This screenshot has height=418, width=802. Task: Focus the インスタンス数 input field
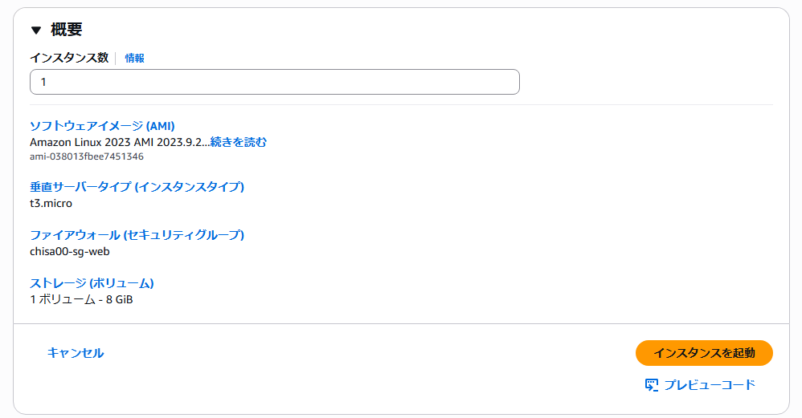[274, 82]
